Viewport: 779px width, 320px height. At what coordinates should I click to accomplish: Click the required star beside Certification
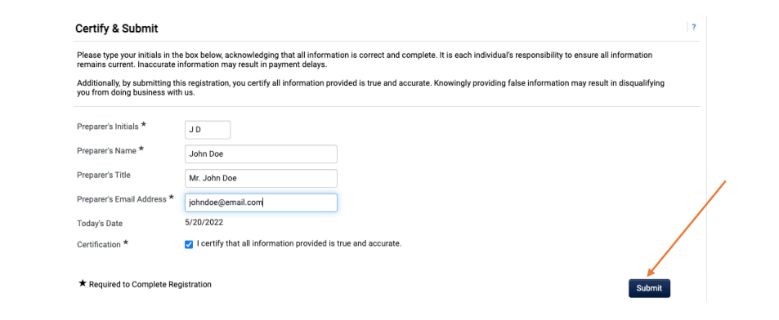coord(126,242)
